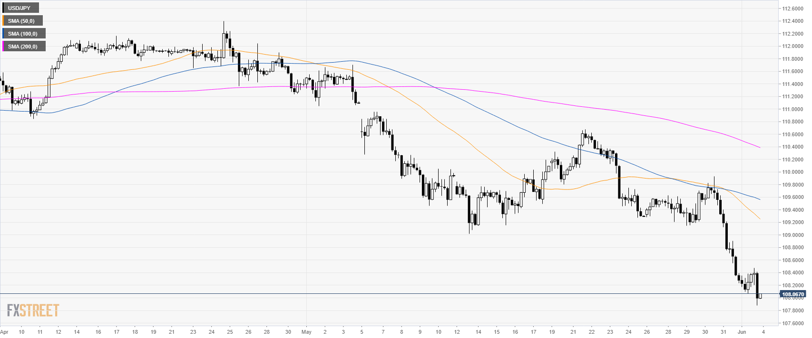Click the black USD/JPY color marker
This screenshot has width=812, height=338.
(x=3, y=8)
